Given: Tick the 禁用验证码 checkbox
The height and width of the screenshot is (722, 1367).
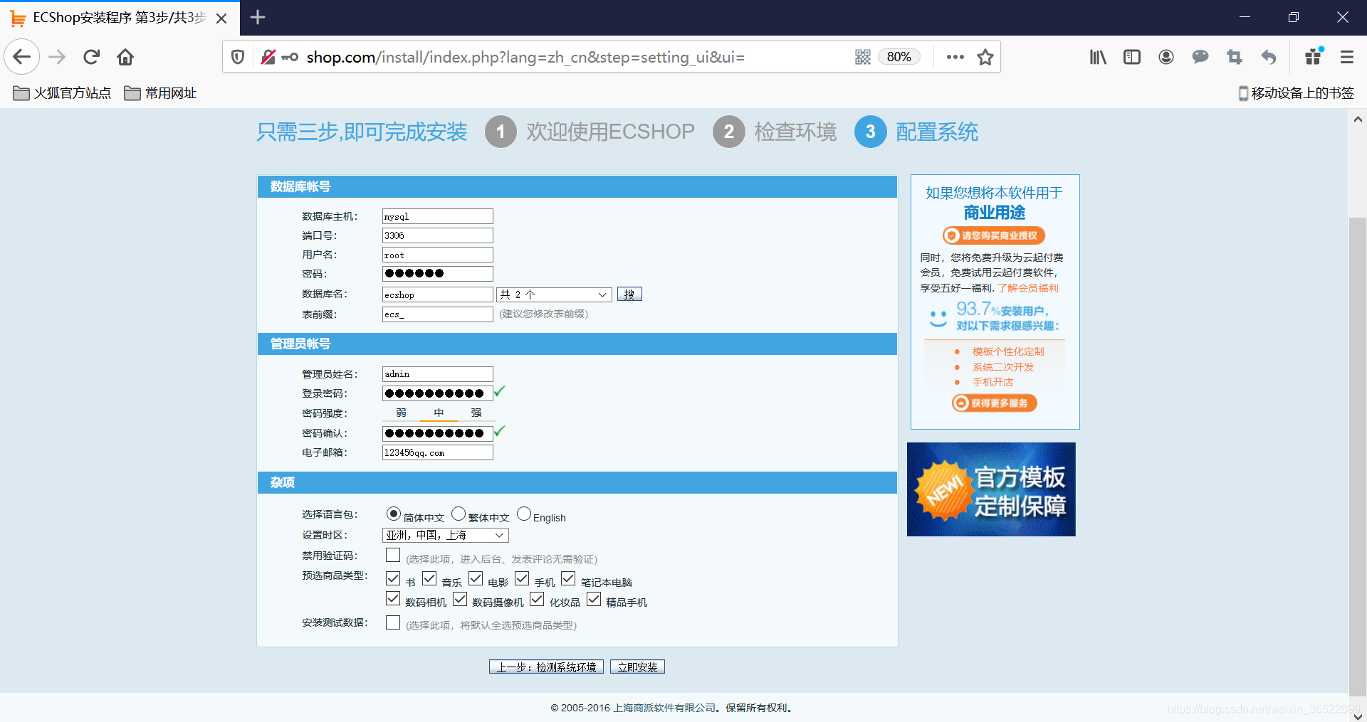Looking at the screenshot, I should click(x=393, y=555).
